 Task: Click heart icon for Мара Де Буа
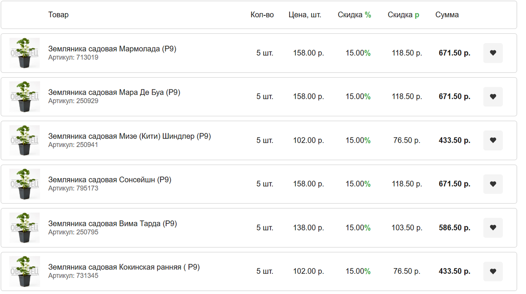pyautogui.click(x=493, y=97)
